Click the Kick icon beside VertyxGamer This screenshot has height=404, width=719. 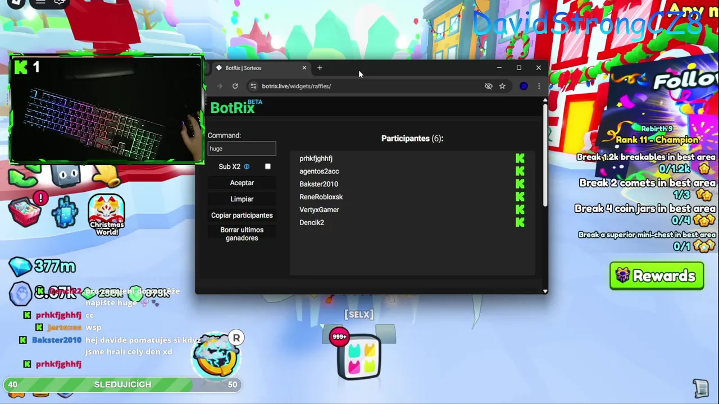[520, 210]
